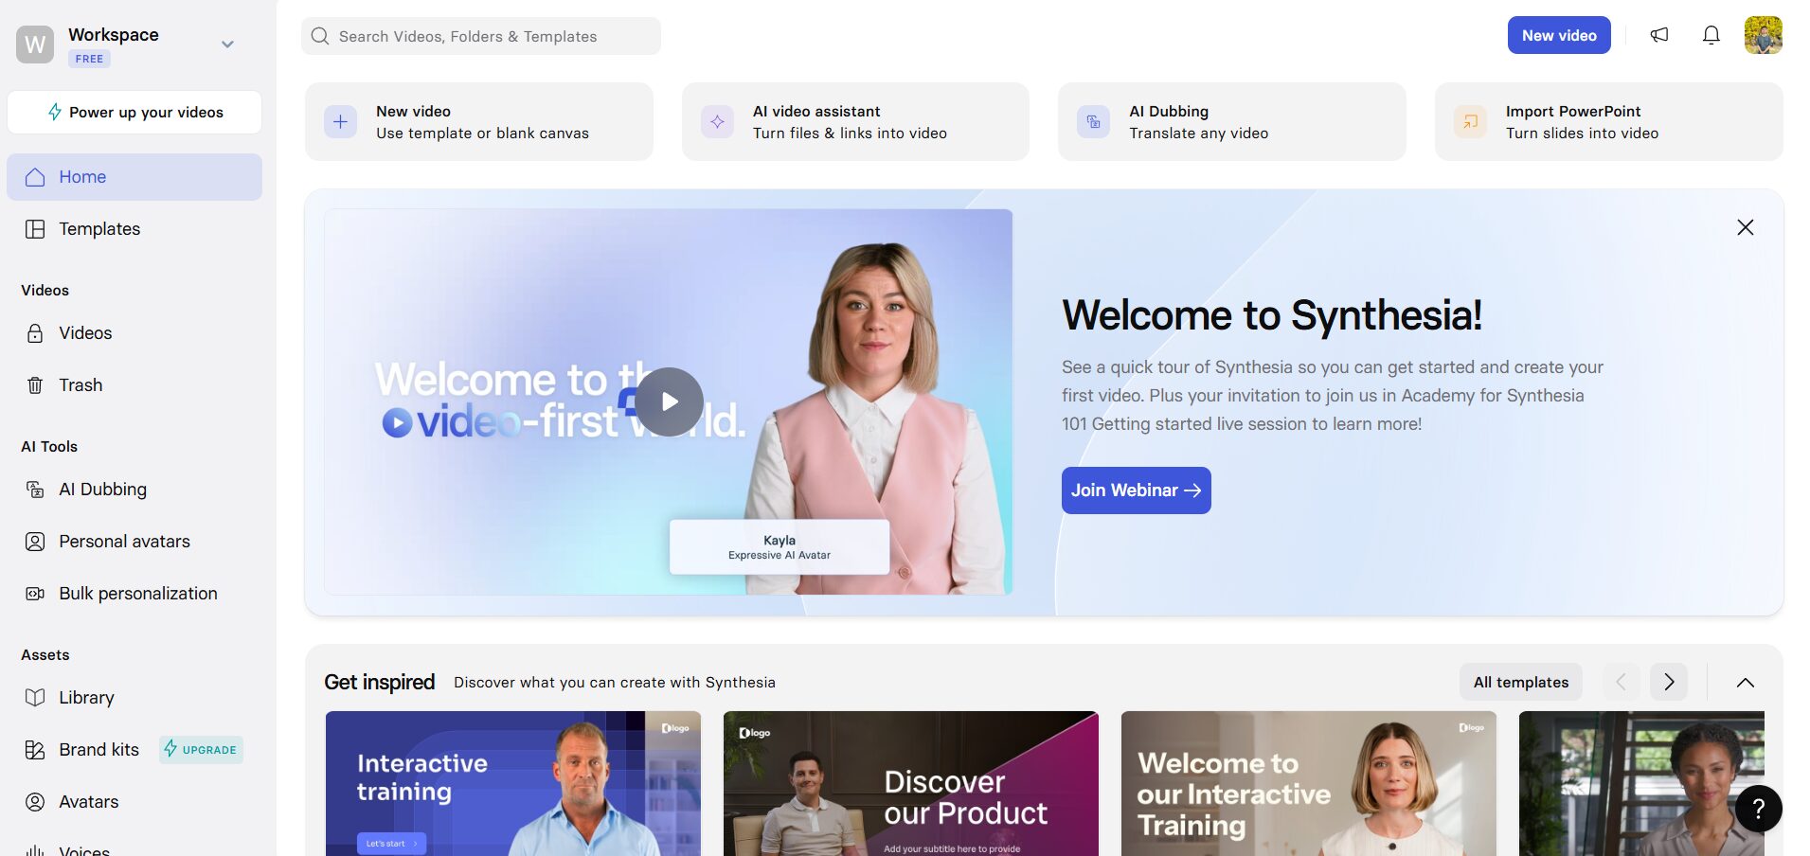Open the Interactive training template thumbnail
The height and width of the screenshot is (856, 1810).
(513, 784)
